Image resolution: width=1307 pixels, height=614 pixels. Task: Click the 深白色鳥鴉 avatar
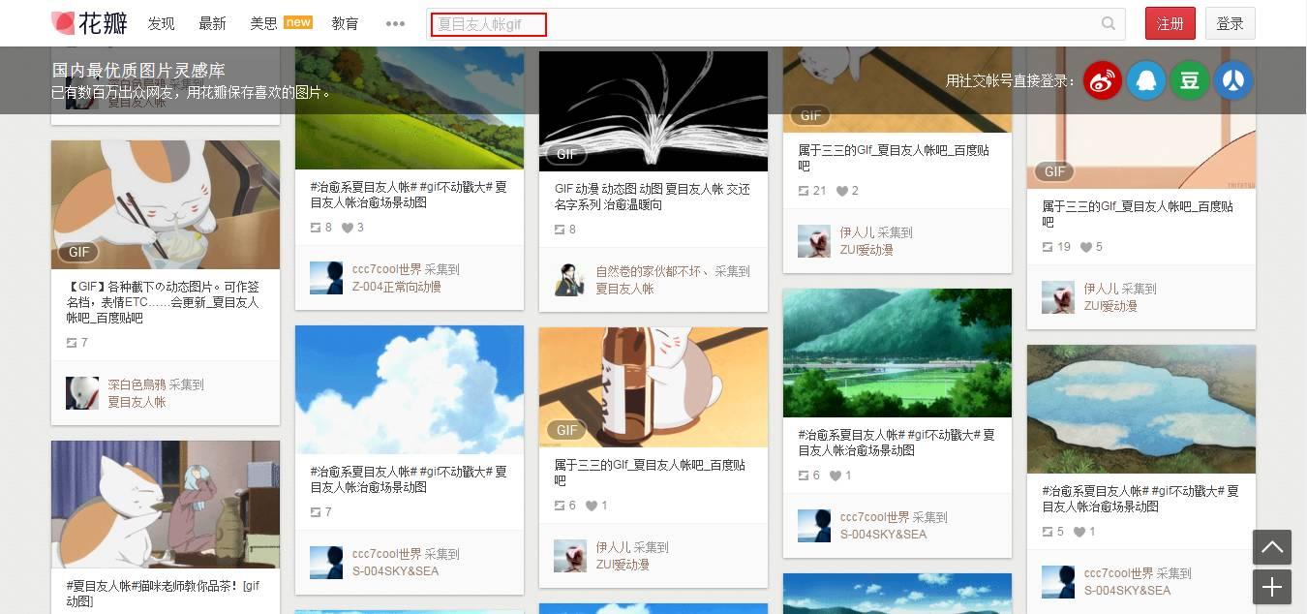tap(82, 393)
